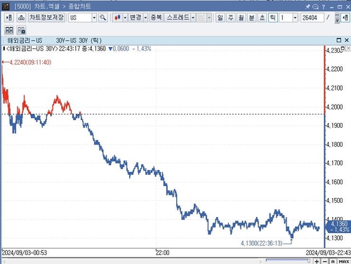
Task: Click the -1.43% change value in legend
Action: coord(142,48)
